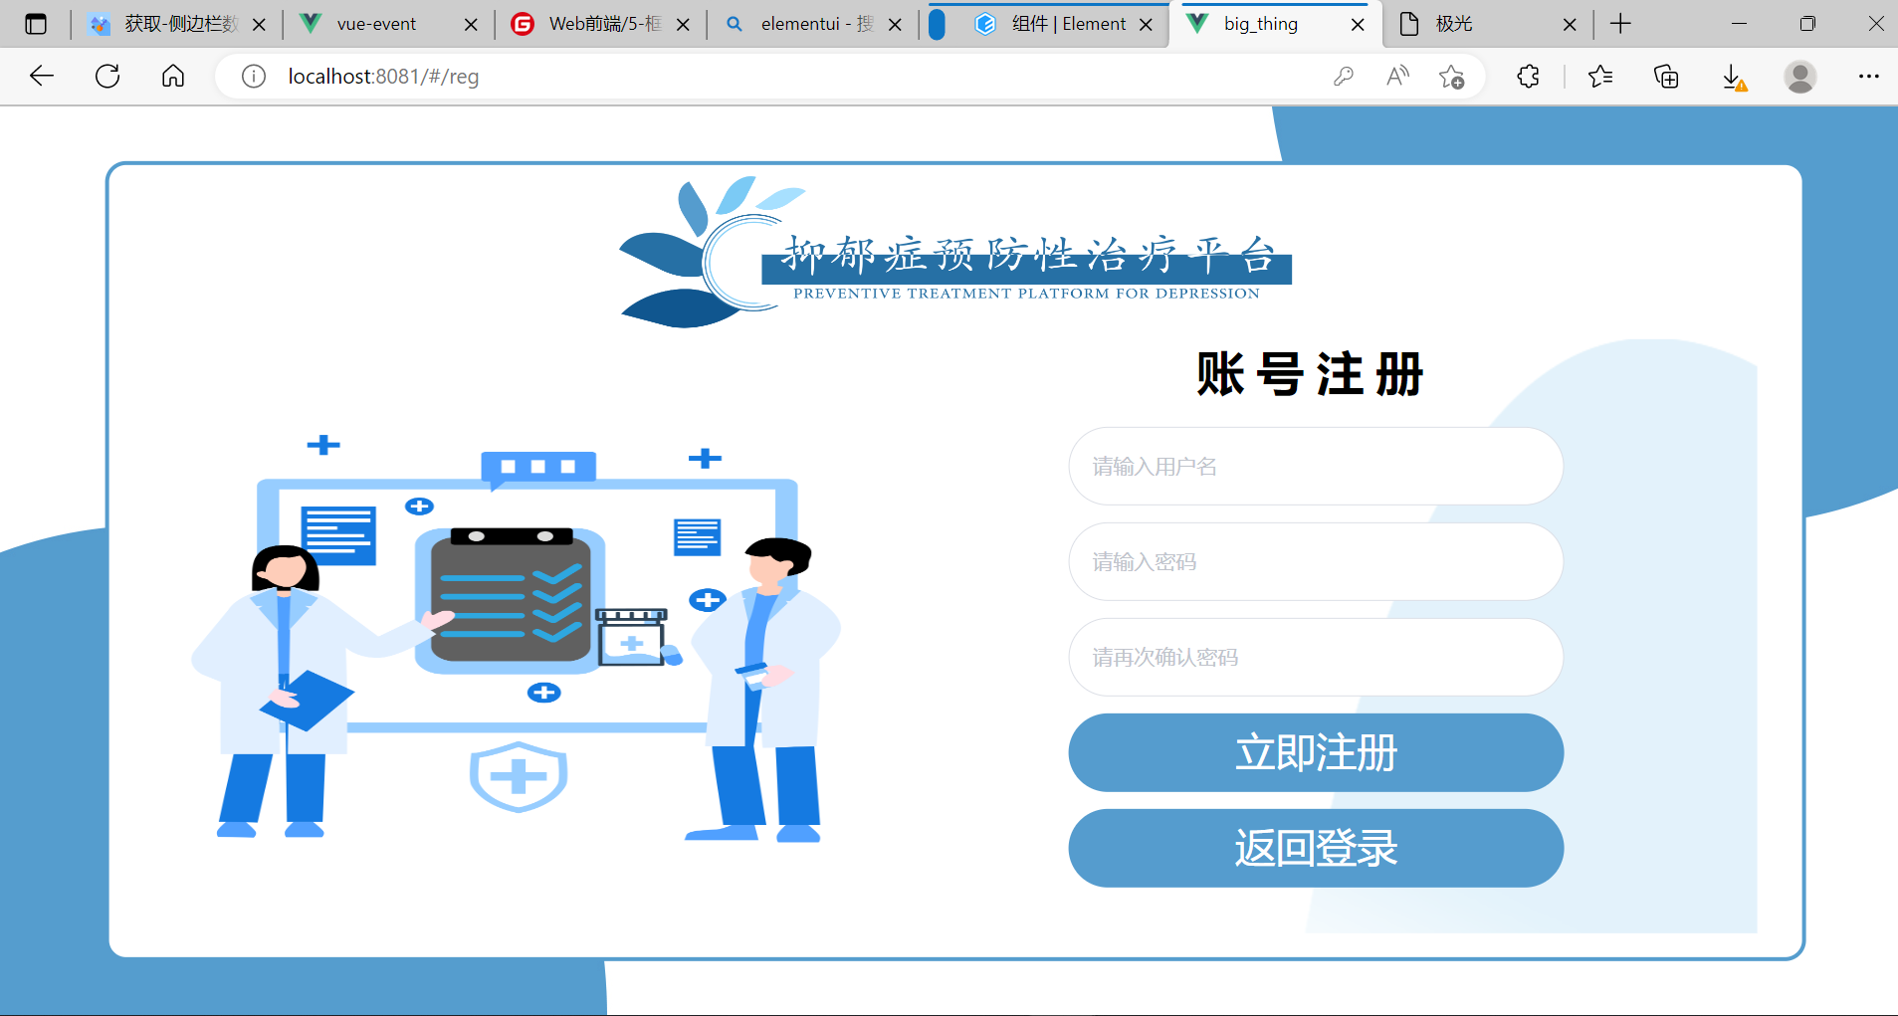The height and width of the screenshot is (1016, 1898).
Task: Click the 立即注册 register button
Action: (x=1315, y=753)
